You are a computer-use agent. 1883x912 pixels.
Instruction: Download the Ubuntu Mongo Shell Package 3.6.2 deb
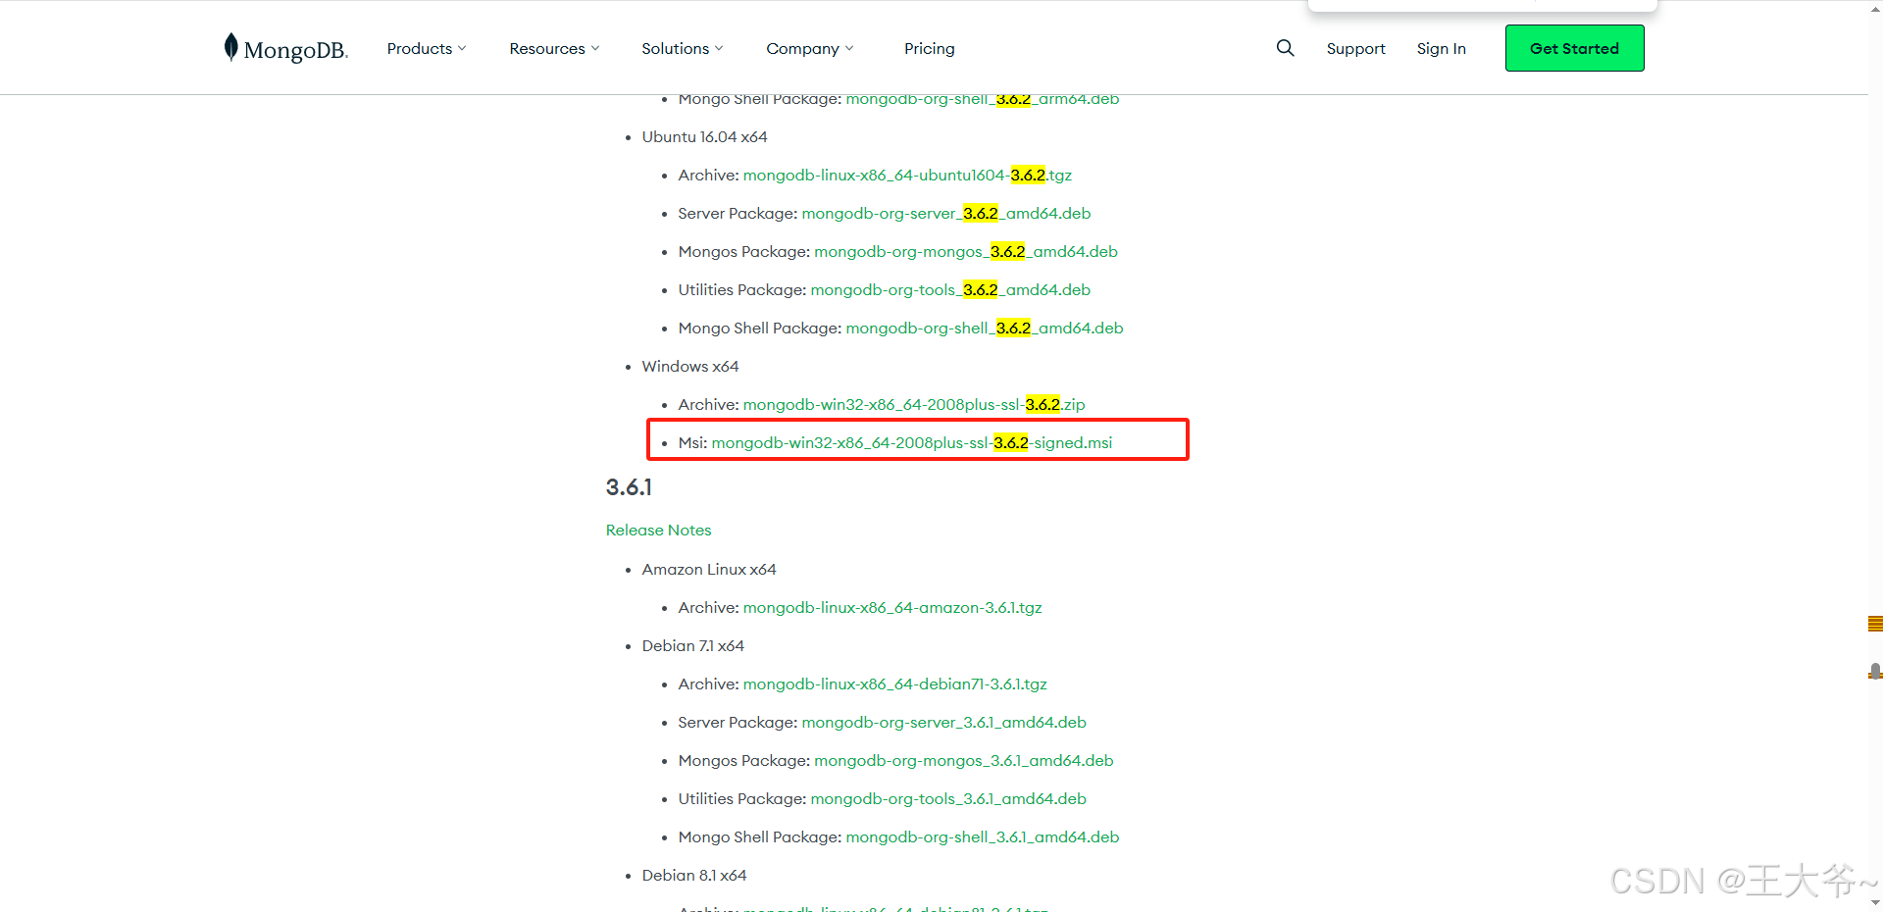[985, 328]
